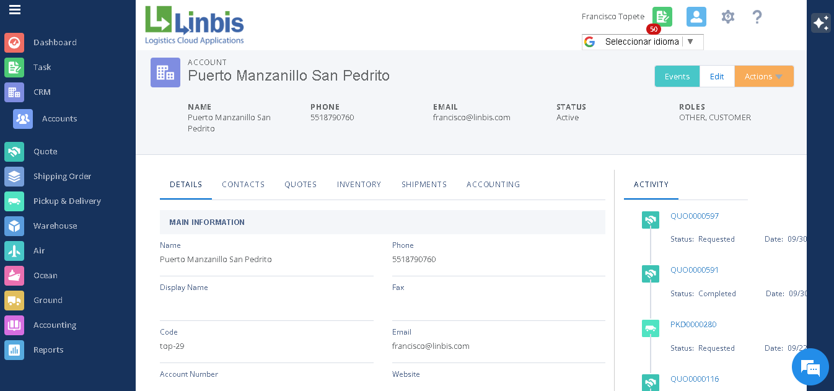The height and width of the screenshot is (391, 834).
Task: Click the account building header icon
Action: (165, 72)
